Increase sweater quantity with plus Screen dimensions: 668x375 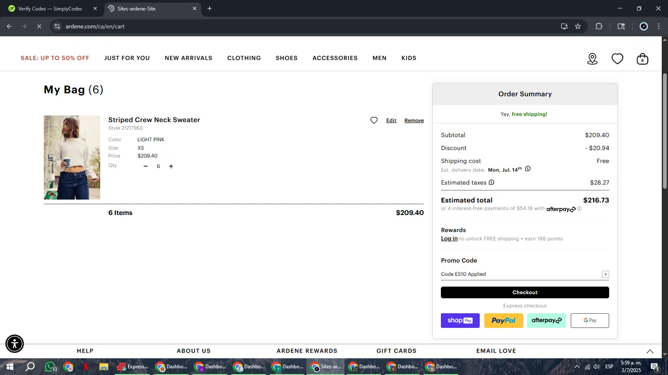[x=171, y=166]
